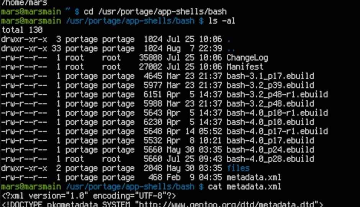Click bash-3.2_p48-r1.ebuild entry
The image size is (360, 207).
277,95
